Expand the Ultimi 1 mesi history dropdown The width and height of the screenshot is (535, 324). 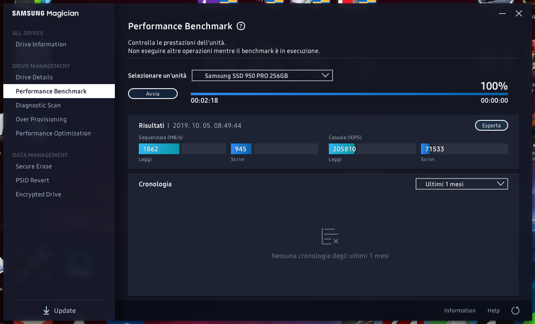tap(461, 184)
